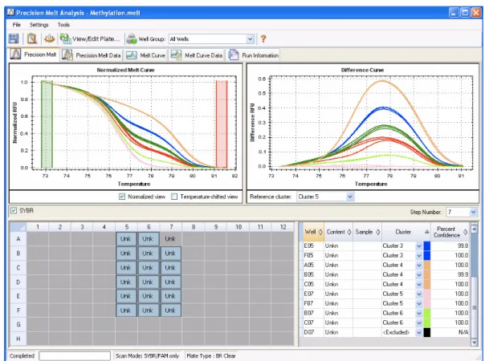Click the gear settings toolbar icon

tap(49, 39)
